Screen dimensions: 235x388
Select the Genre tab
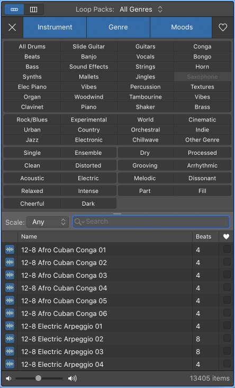point(118,27)
